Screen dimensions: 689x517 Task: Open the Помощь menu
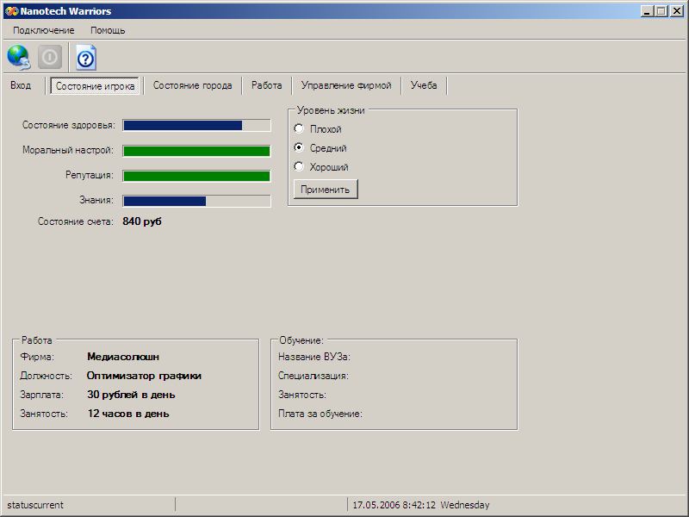pyautogui.click(x=108, y=30)
